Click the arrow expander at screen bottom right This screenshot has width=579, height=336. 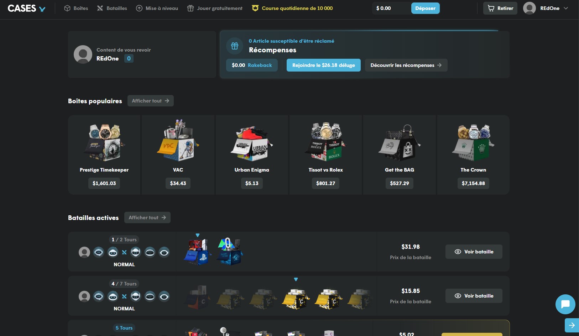tap(572, 325)
